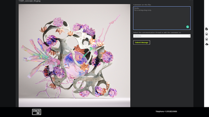Close the file preview with top-right icon
Screen dimensions: 209x117
191,0
